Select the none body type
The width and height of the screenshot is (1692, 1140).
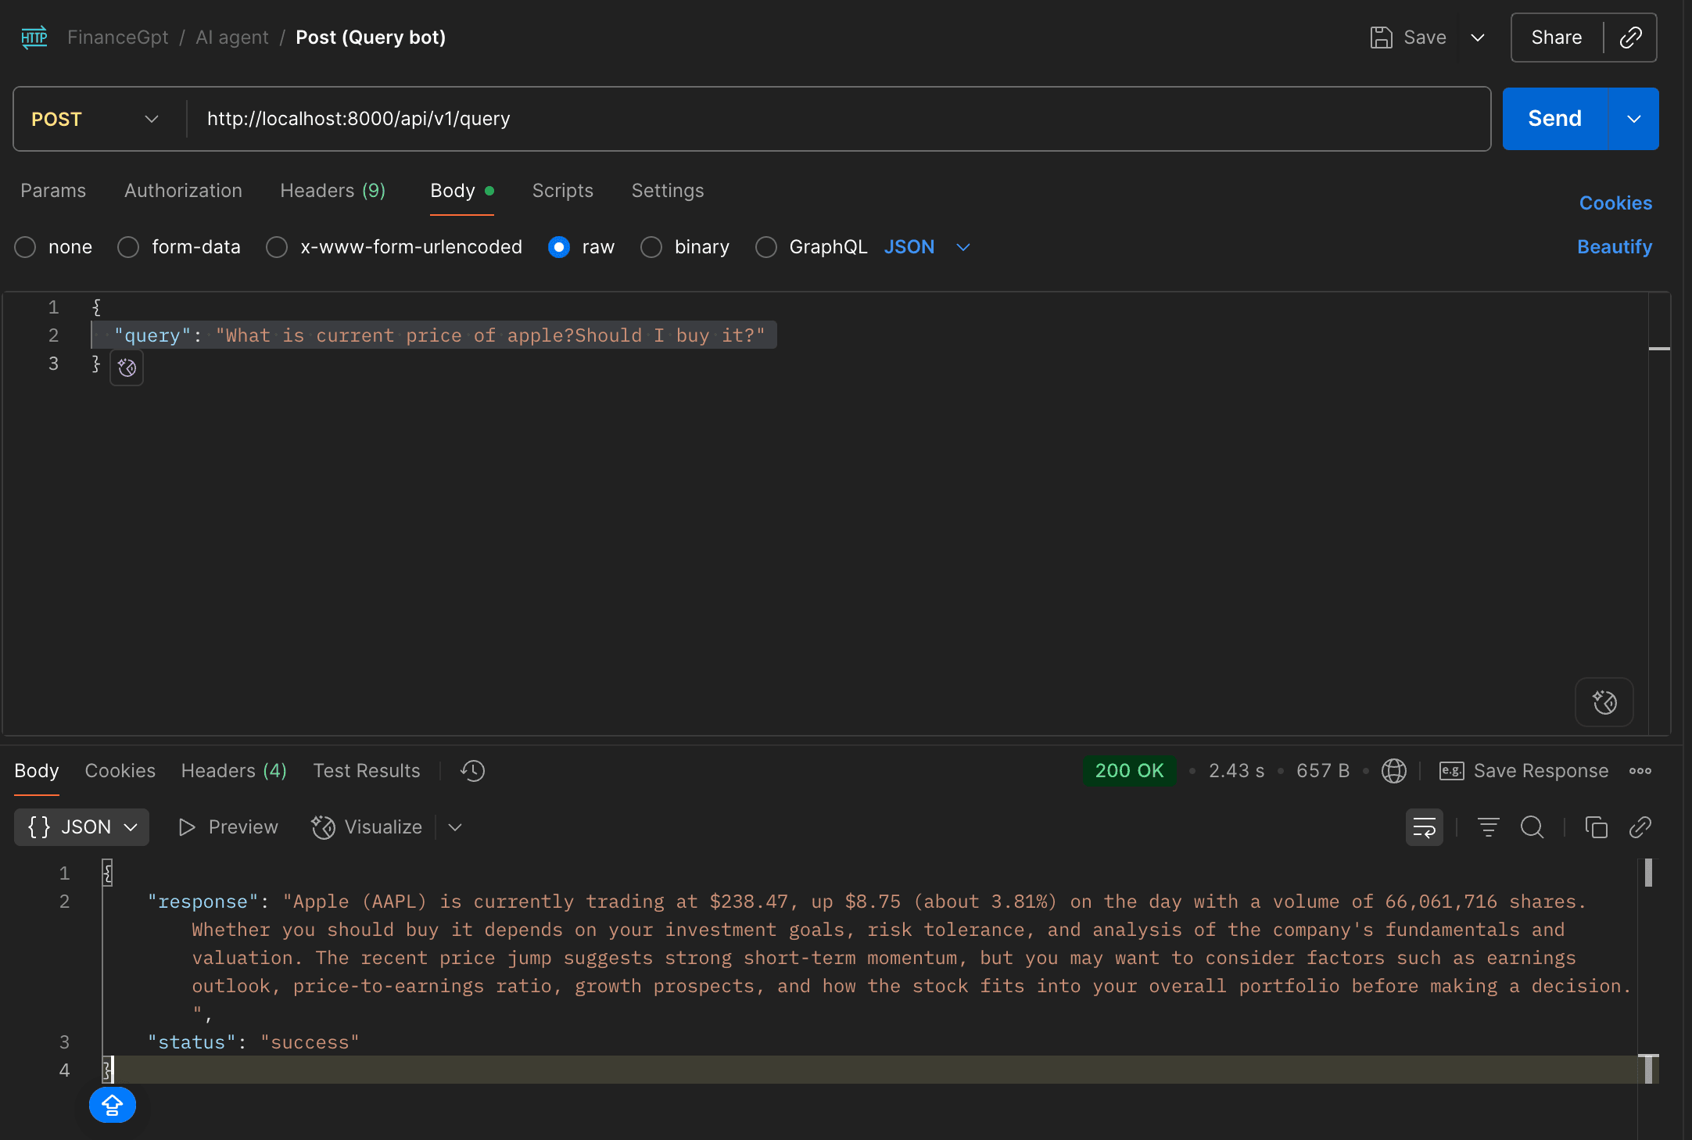pyautogui.click(x=25, y=247)
